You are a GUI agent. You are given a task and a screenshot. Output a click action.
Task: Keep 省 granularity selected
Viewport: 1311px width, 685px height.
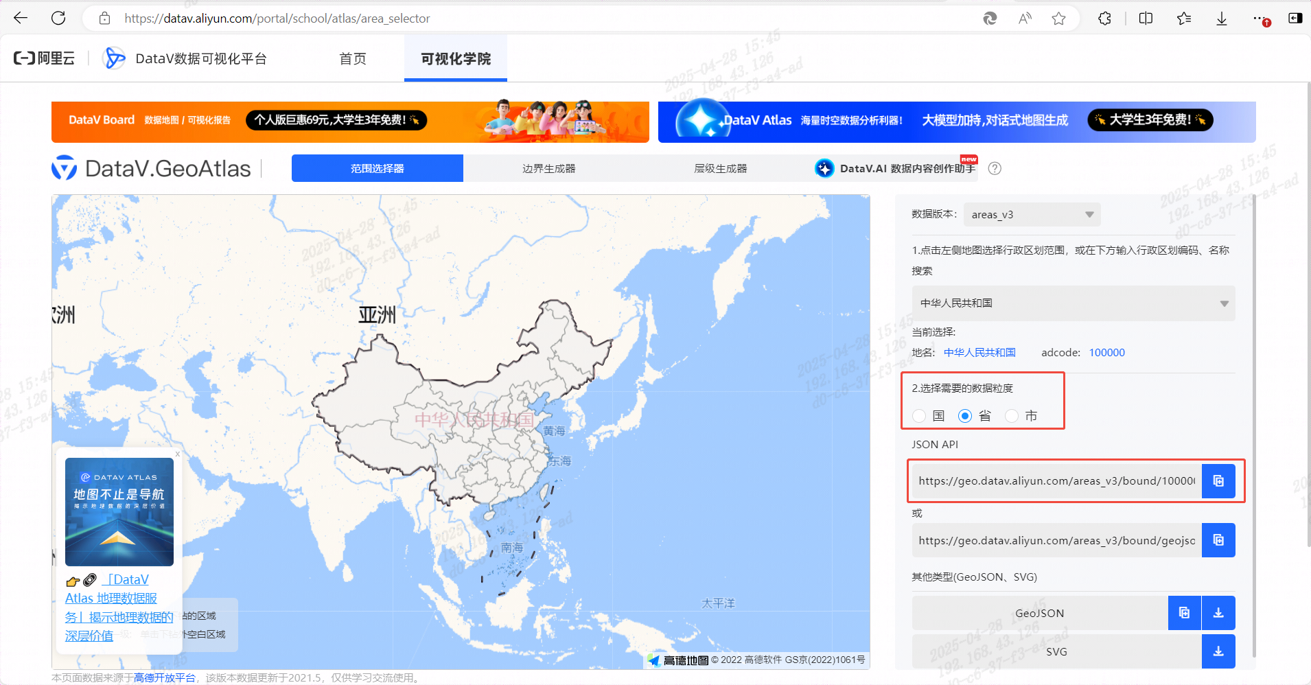pos(965,415)
